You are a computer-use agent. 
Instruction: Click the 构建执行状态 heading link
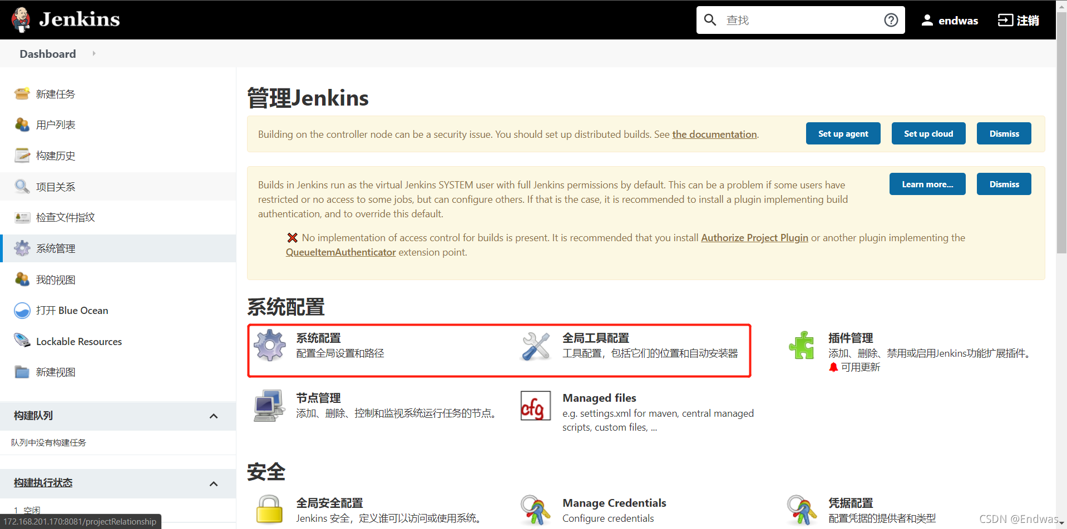pyautogui.click(x=43, y=483)
